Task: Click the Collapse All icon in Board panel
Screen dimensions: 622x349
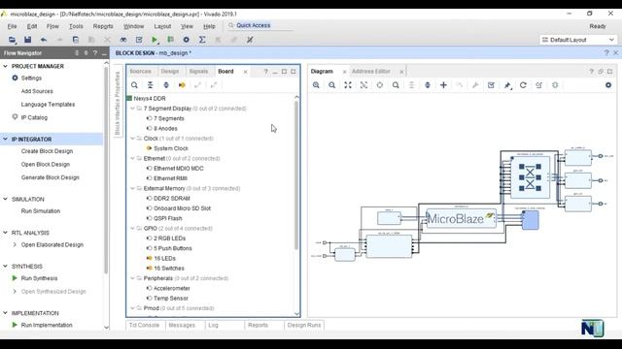Action: [150, 85]
